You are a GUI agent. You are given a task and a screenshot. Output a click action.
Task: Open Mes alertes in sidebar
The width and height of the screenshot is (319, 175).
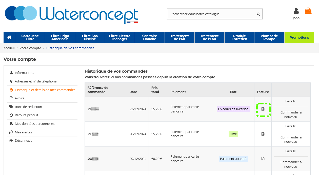(23, 132)
